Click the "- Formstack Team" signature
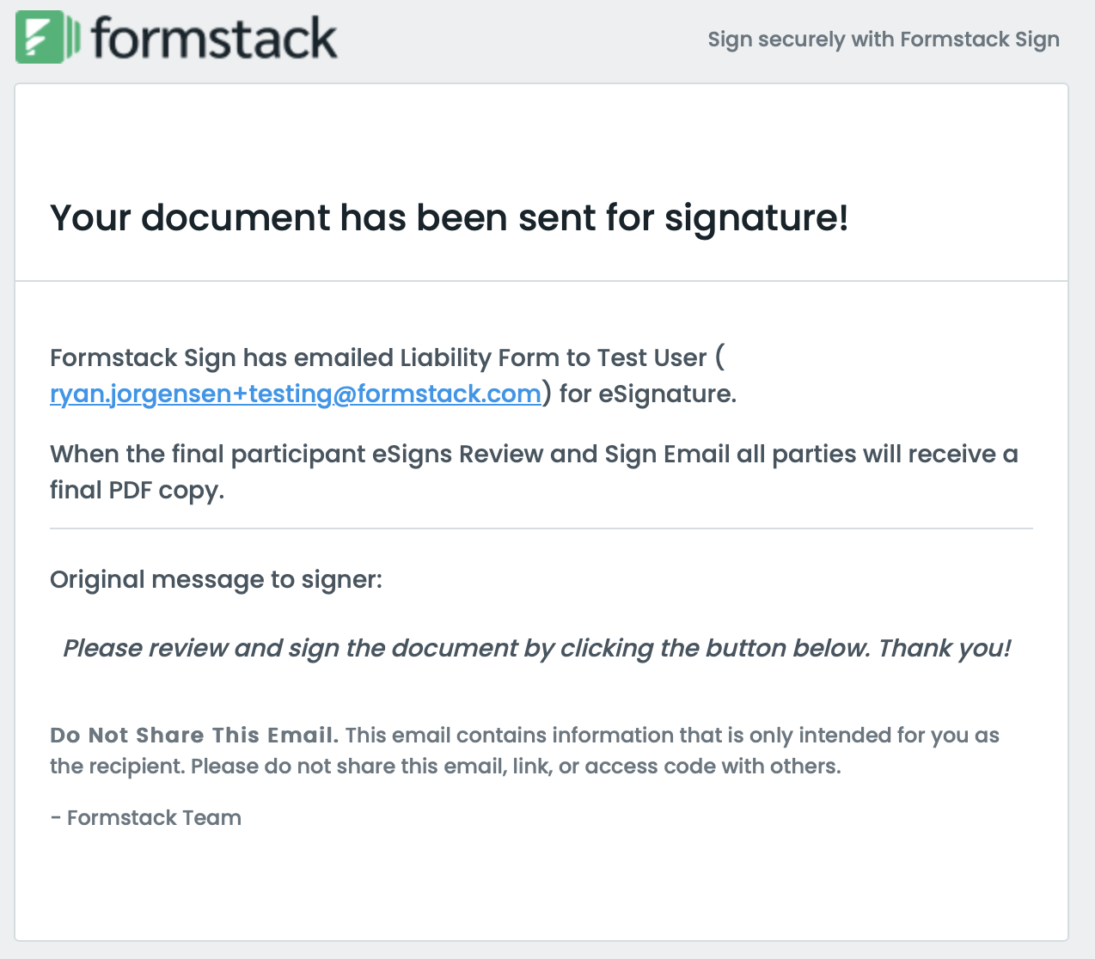The image size is (1095, 959). coord(145,818)
